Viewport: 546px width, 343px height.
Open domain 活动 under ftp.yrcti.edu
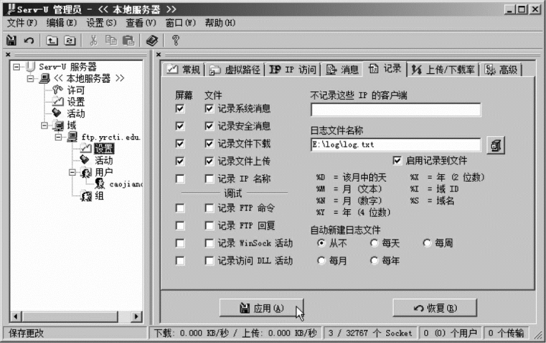(97, 160)
